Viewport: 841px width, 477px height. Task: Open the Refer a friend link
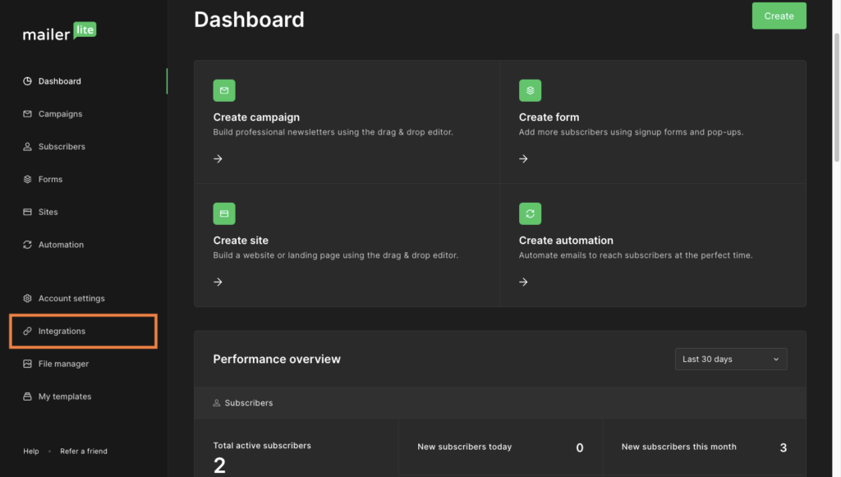(83, 451)
